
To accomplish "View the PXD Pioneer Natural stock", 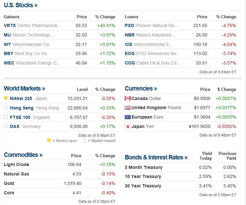I will coord(151,26).
